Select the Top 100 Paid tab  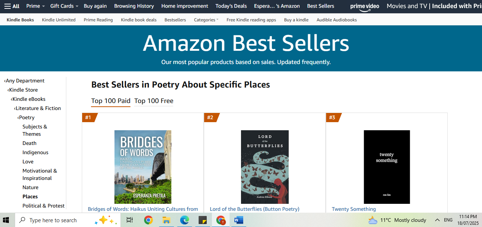point(111,101)
